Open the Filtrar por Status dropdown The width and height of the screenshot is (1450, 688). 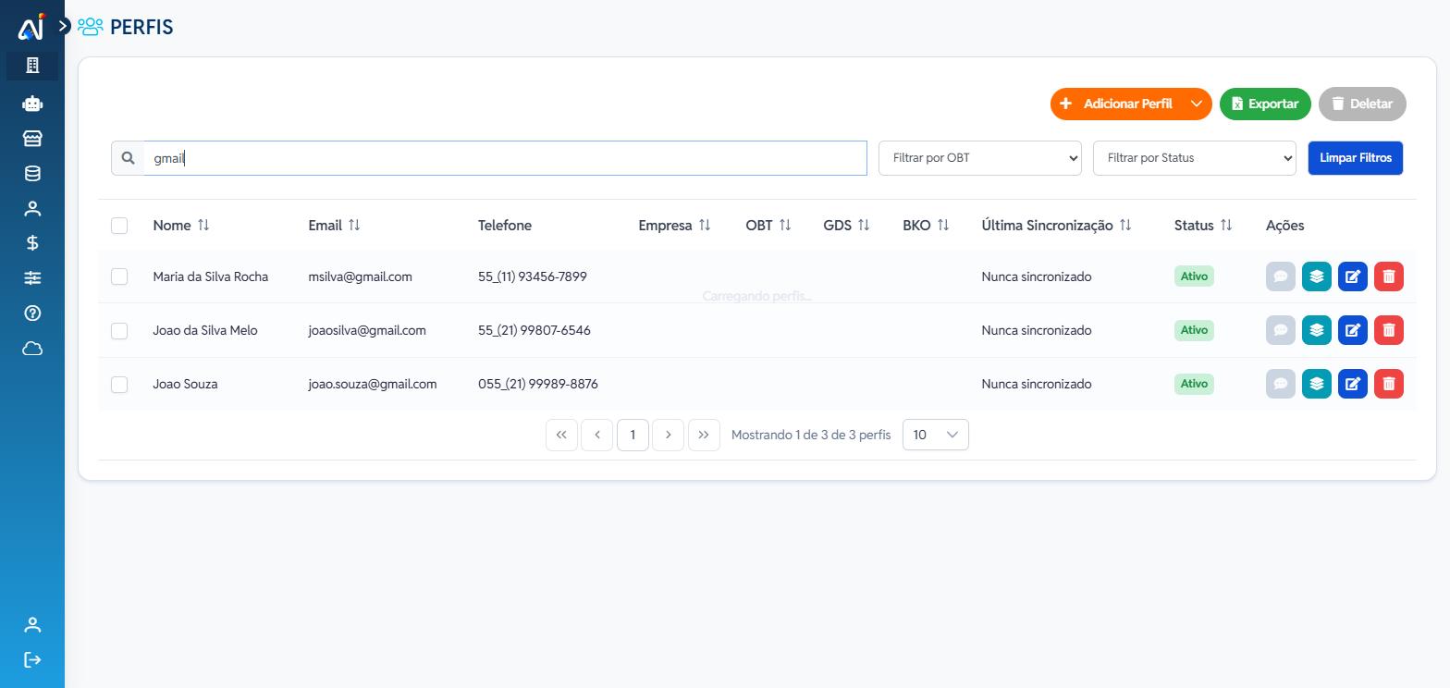click(x=1194, y=158)
